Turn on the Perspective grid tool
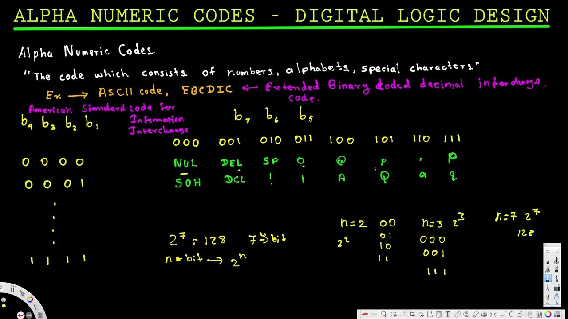Screen dimensions: 568x319 coord(484,314)
